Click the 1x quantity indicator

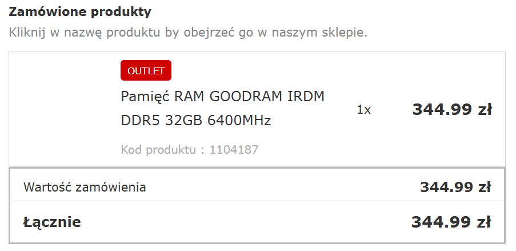(364, 110)
